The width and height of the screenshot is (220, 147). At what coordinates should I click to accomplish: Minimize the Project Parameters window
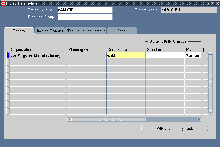[x=208, y=3]
